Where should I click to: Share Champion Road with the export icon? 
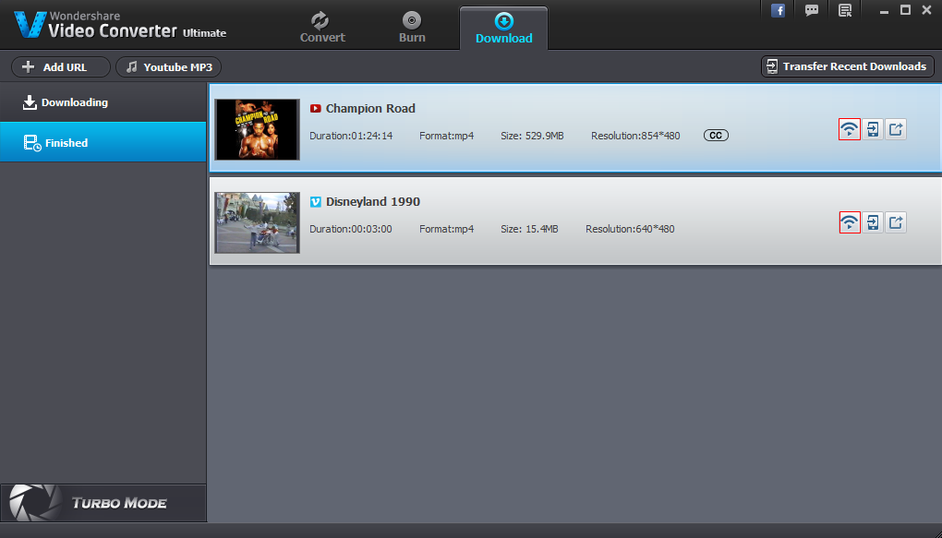896,129
